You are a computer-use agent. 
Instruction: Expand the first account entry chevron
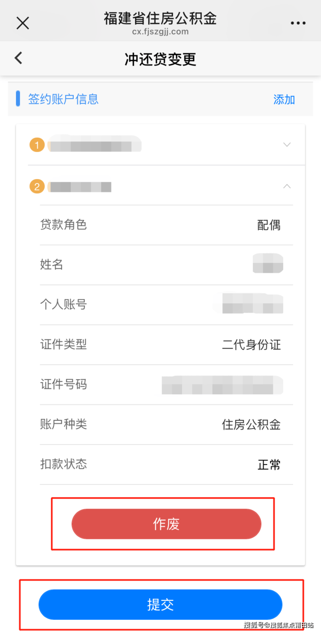pyautogui.click(x=287, y=144)
